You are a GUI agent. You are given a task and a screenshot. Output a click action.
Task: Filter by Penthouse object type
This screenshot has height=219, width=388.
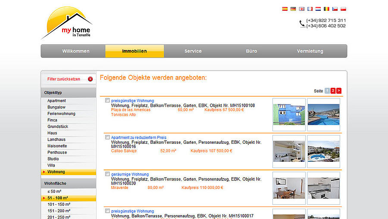[57, 152]
